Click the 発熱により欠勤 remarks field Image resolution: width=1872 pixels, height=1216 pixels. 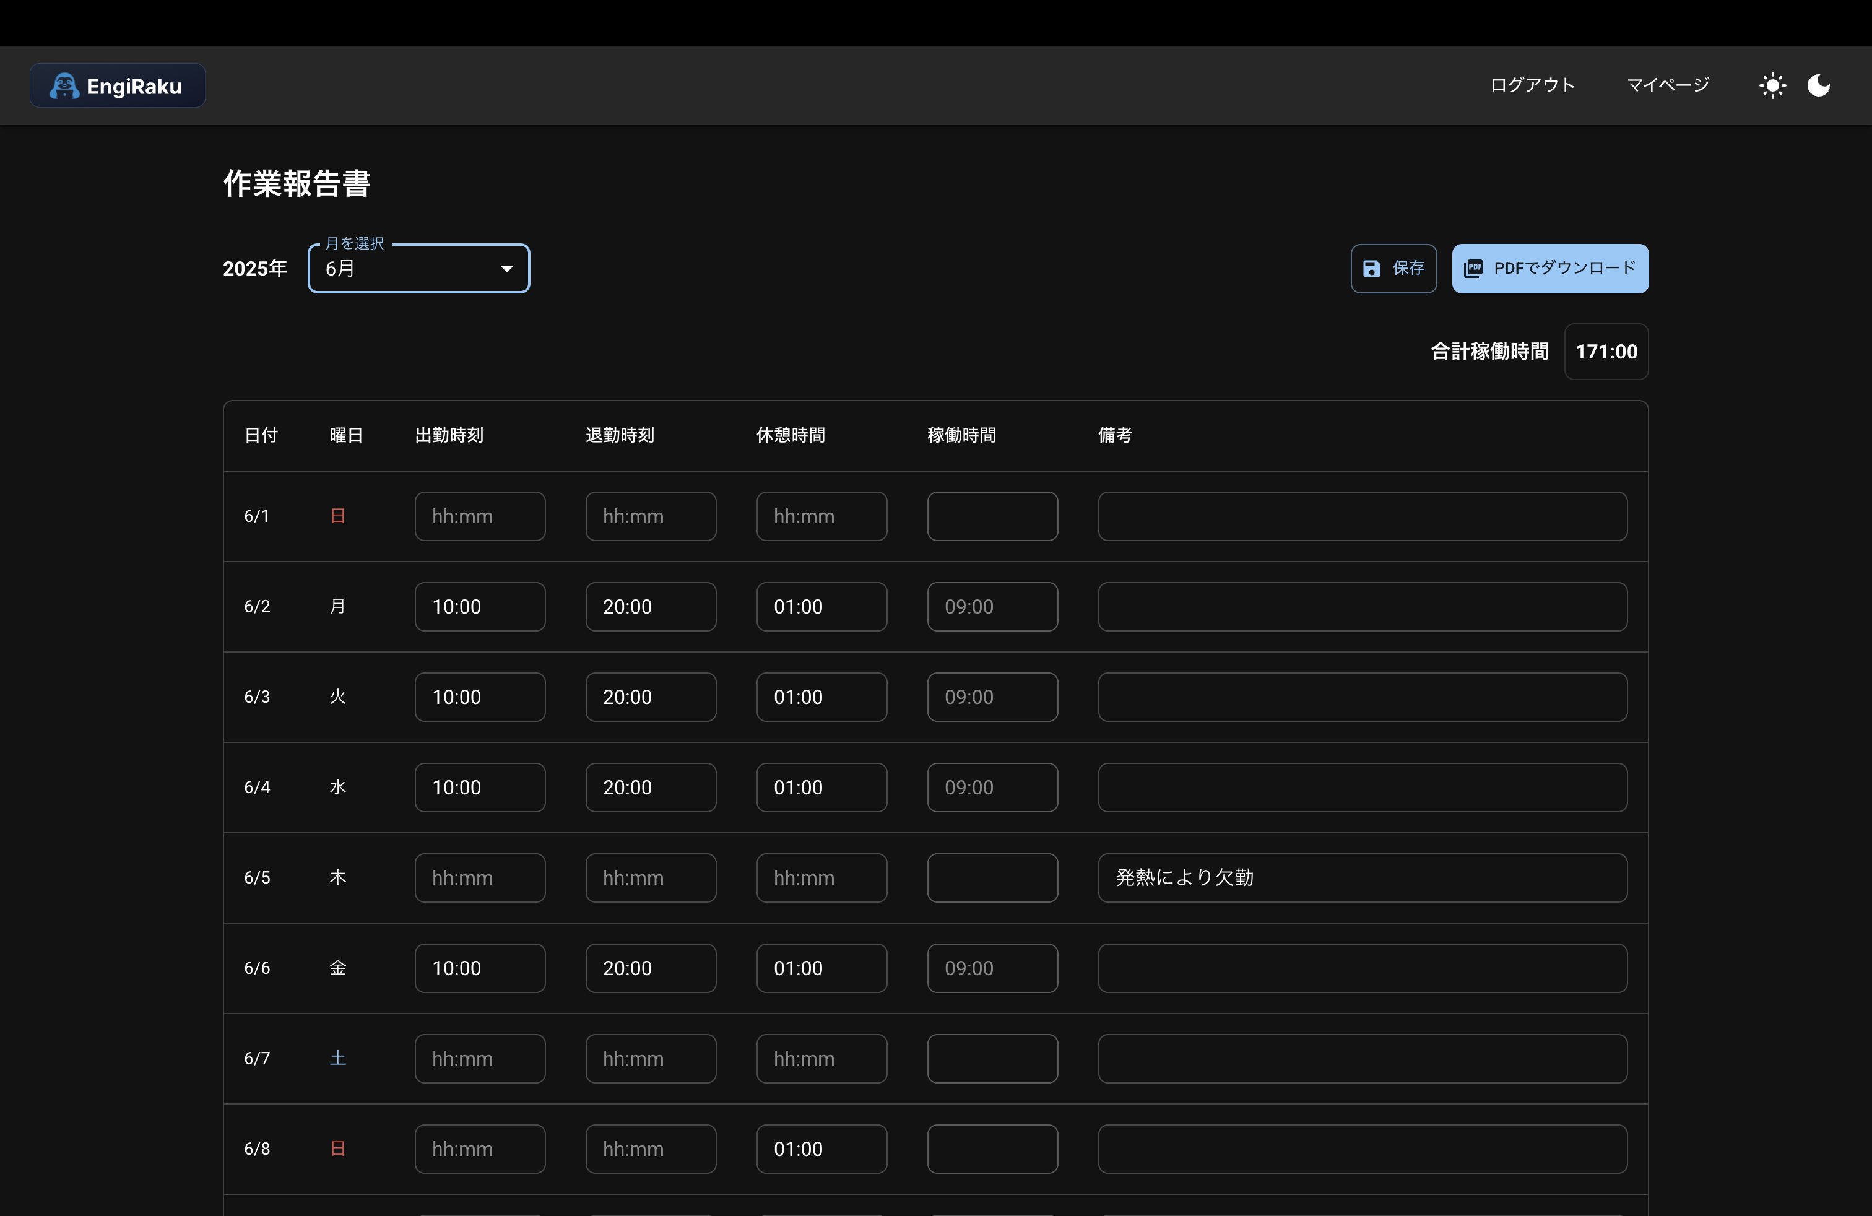tap(1363, 878)
